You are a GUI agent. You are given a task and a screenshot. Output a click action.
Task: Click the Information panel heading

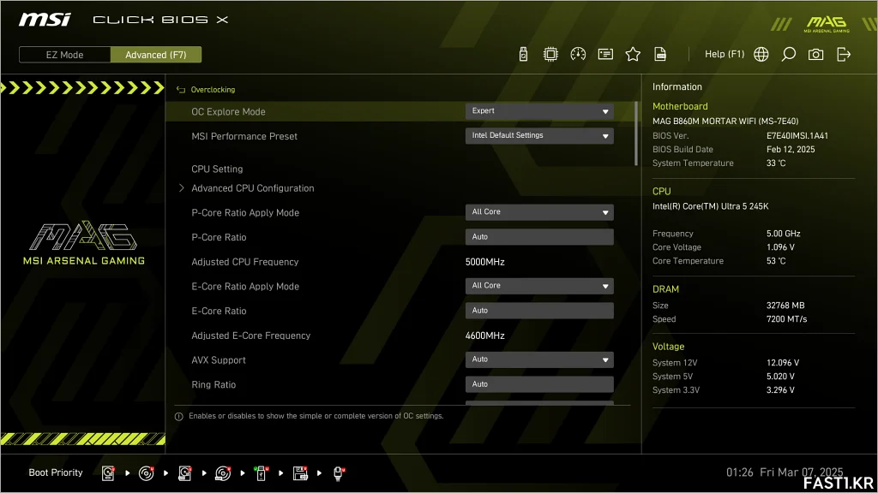677,86
